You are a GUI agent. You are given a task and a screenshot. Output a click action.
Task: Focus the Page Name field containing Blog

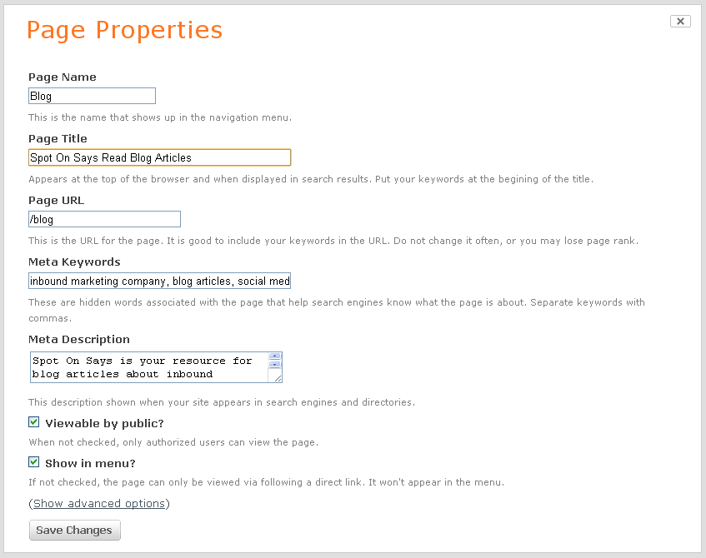(x=92, y=96)
